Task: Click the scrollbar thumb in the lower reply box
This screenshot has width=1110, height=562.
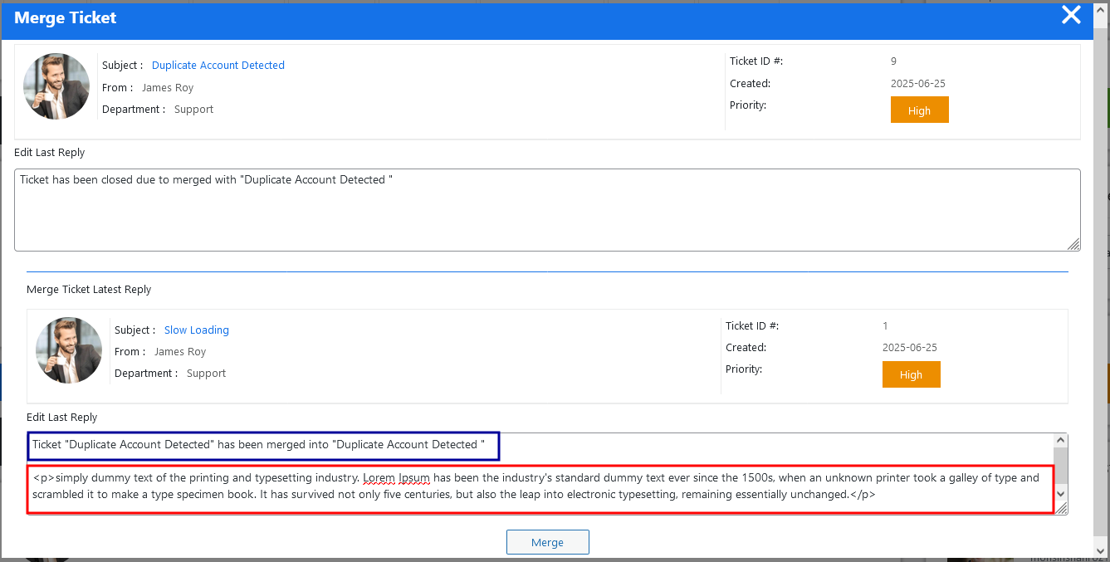Action: point(1060,465)
